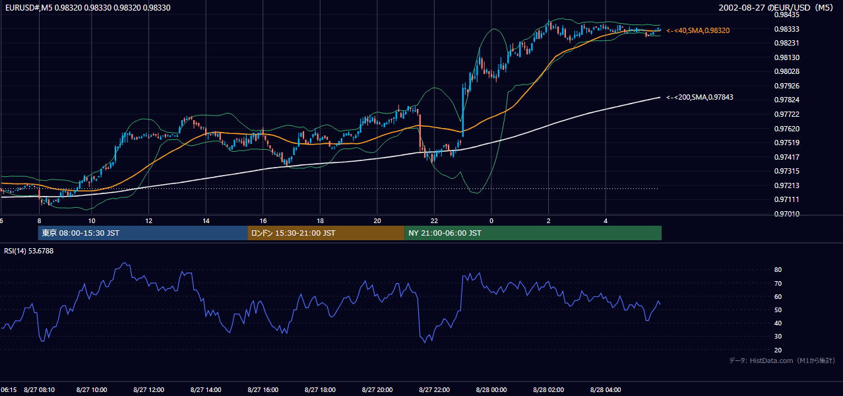843x396 pixels.
Task: Click price axis label 0.97111
Action: pos(786,199)
